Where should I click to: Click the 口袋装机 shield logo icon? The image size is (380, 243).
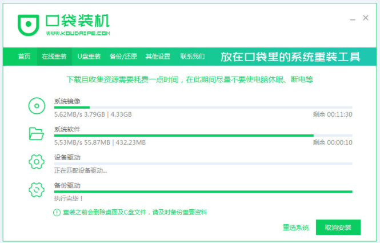[29, 25]
